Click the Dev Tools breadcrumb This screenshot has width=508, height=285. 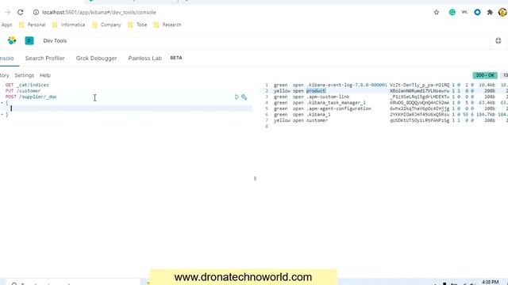[x=55, y=40]
